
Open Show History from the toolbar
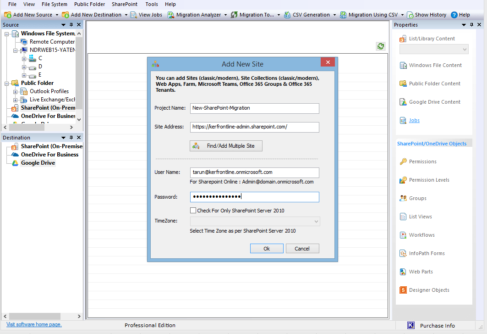pyautogui.click(x=427, y=15)
